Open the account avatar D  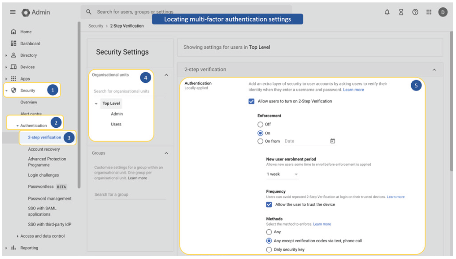pos(443,12)
